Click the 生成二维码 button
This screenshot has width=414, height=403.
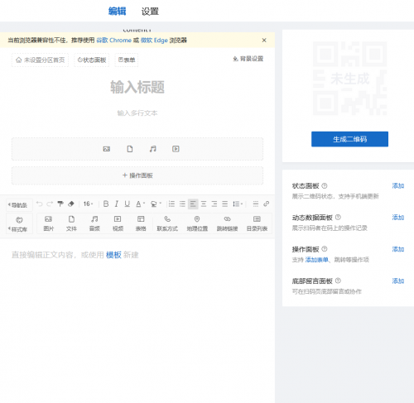pyautogui.click(x=349, y=139)
